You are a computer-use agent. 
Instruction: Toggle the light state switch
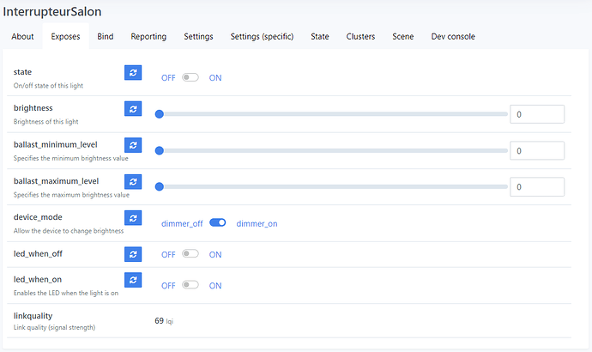tap(190, 77)
